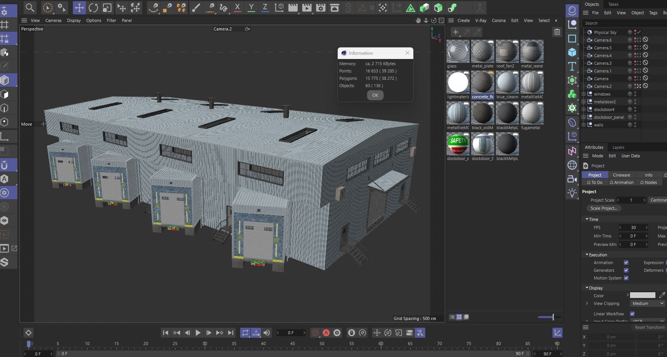Screen dimensions: 667x357
Task: Click the Light object icon in sidebar
Action: (572, 193)
